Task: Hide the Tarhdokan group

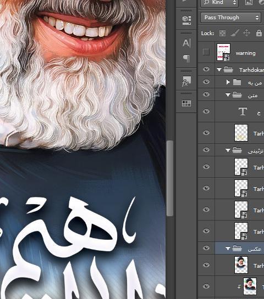Action: click(206, 69)
